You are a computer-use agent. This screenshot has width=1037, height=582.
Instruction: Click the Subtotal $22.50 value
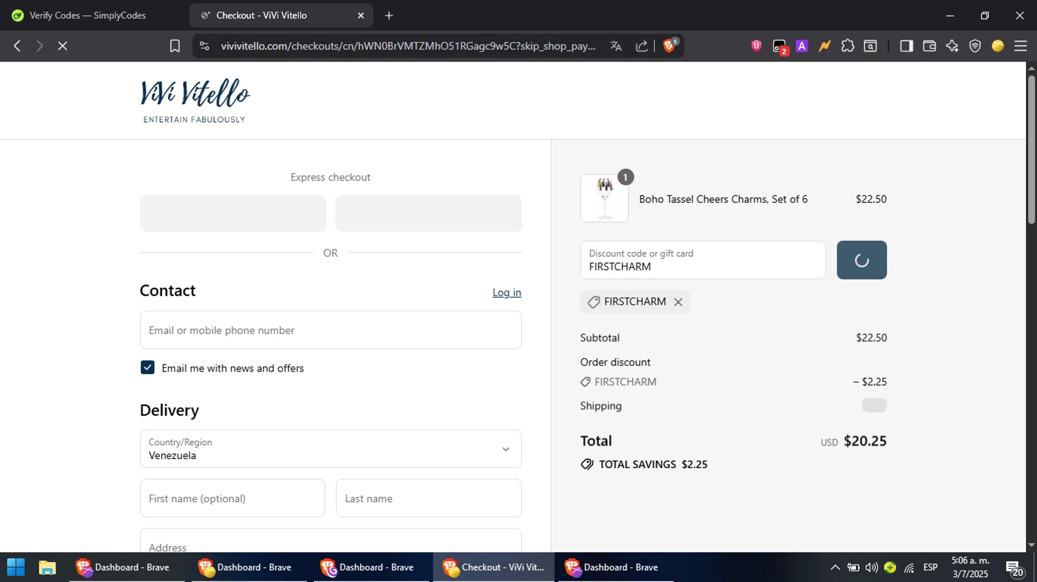click(871, 338)
